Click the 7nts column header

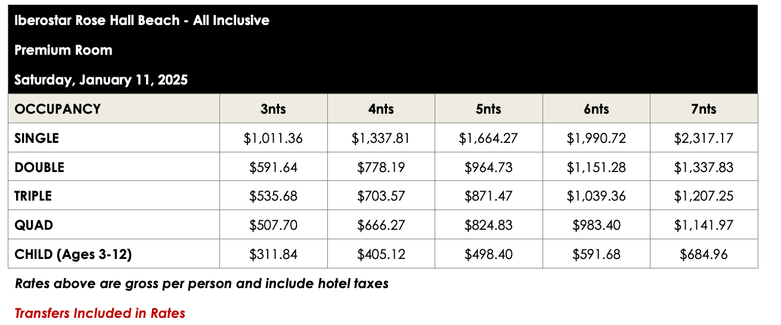click(703, 109)
